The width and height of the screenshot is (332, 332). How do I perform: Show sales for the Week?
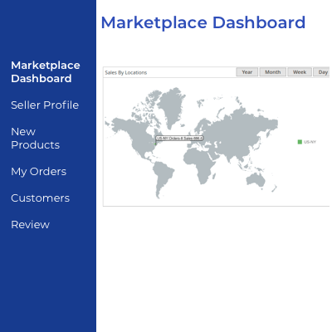pyautogui.click(x=300, y=72)
